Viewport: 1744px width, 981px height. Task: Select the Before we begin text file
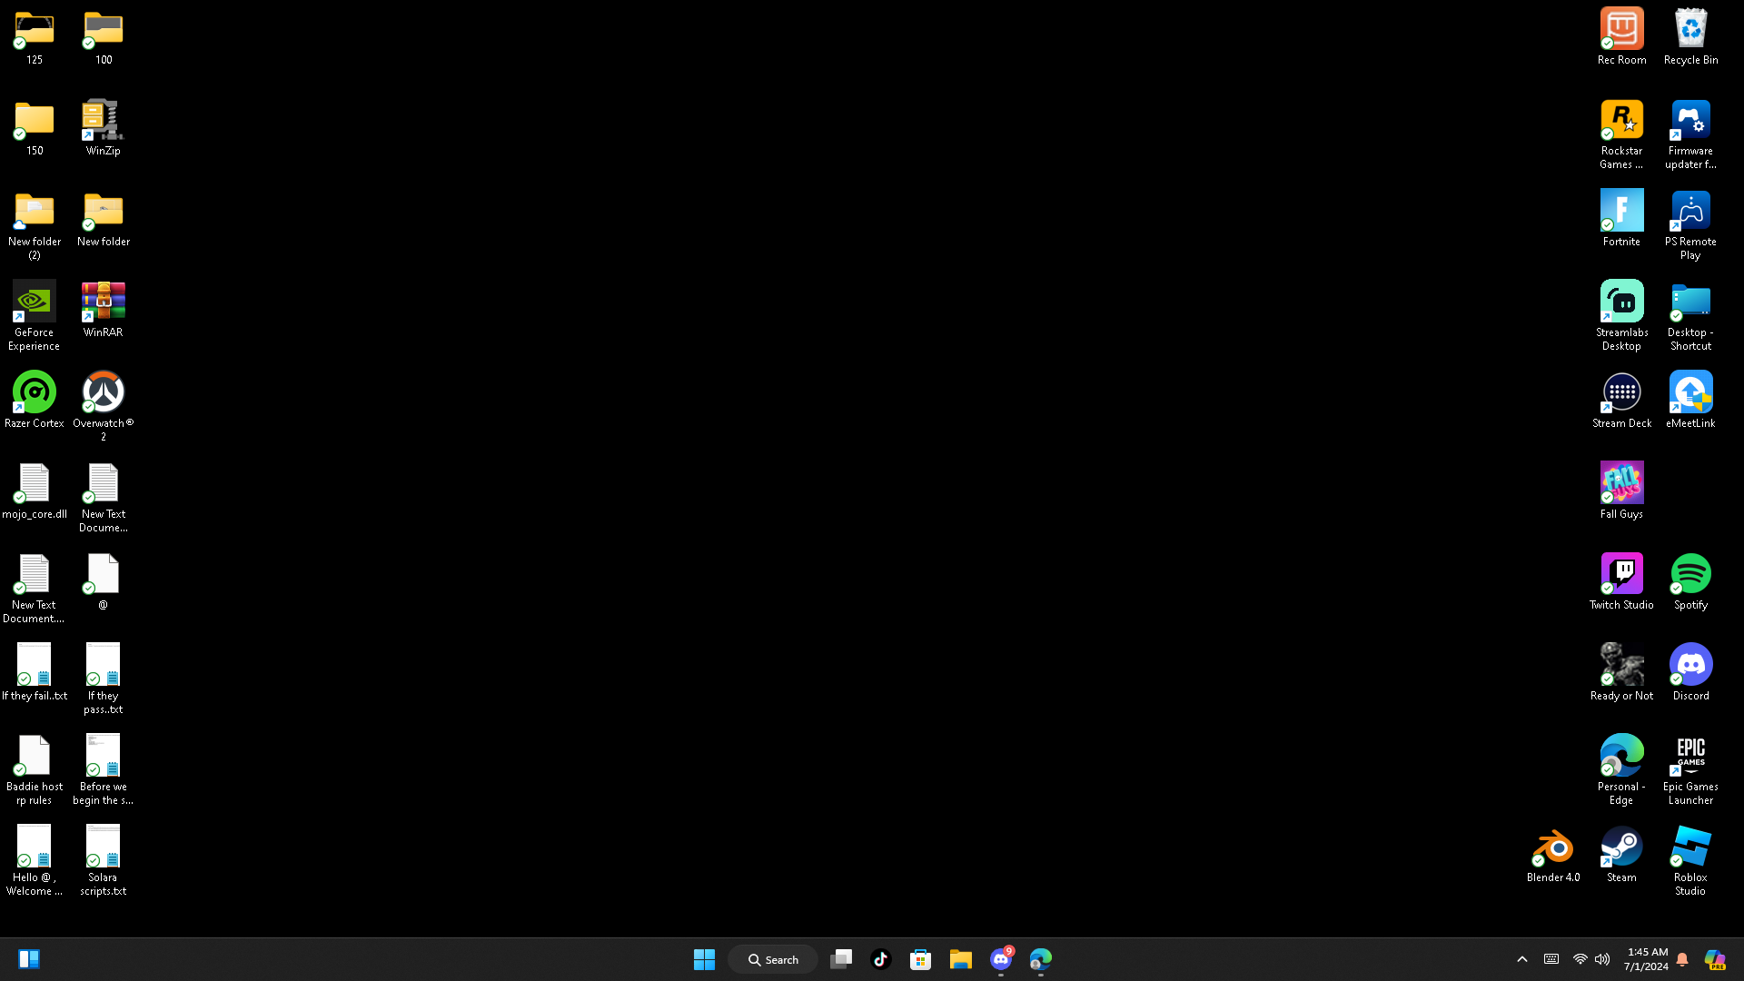[x=104, y=769]
